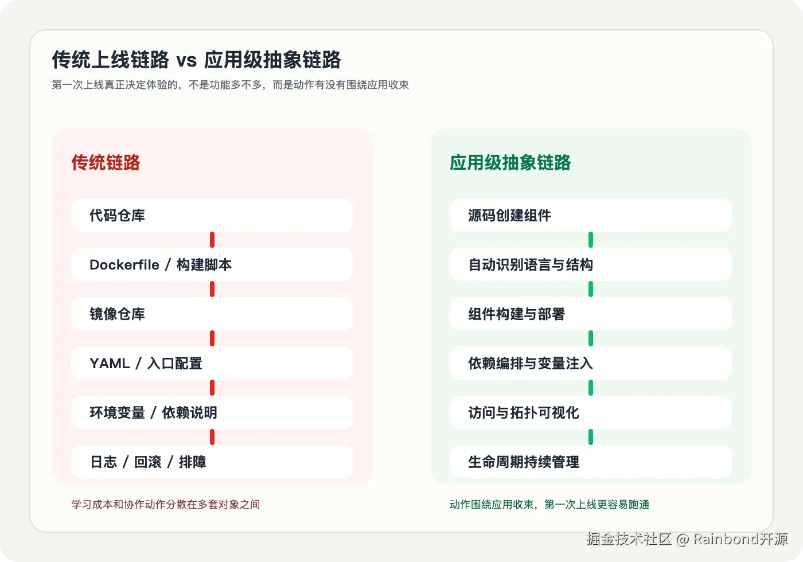Screen dimensions: 803x562
Task: Click the green connector below 源码创建组件
Action: tap(591, 240)
